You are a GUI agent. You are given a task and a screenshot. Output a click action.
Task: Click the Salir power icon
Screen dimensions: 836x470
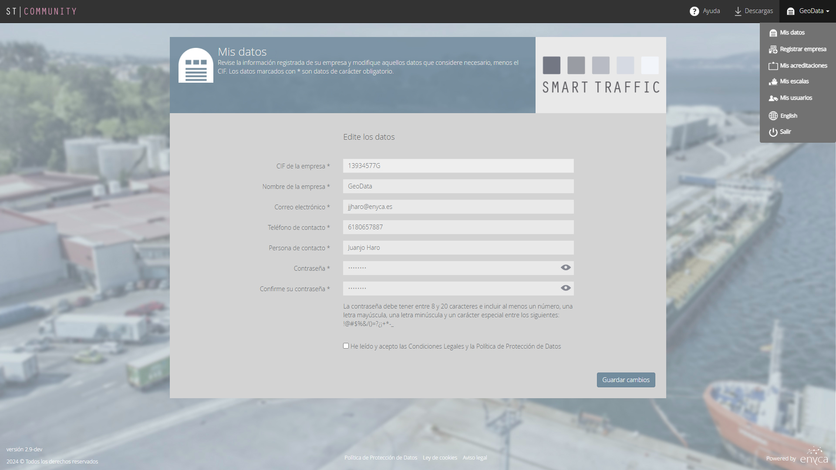tap(773, 132)
